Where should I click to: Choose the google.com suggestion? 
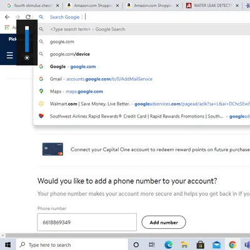click(142, 42)
